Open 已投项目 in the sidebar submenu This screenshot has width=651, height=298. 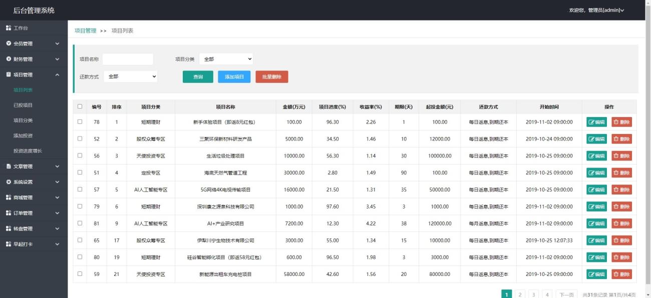click(x=23, y=105)
